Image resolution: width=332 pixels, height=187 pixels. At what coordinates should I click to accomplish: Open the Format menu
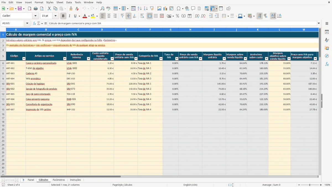39,2
